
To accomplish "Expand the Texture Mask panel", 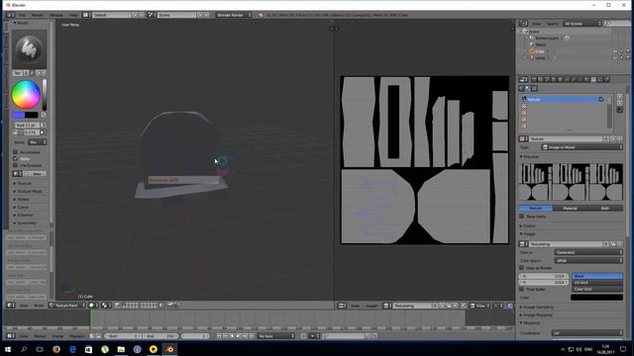I will click(30, 191).
